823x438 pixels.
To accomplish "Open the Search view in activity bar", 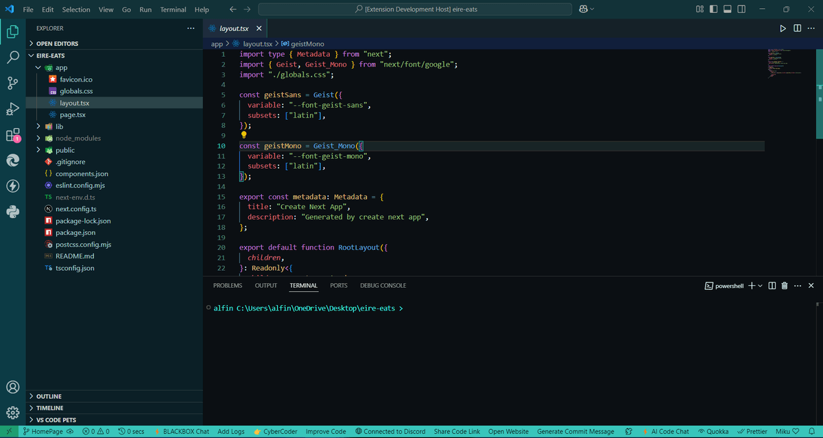I will [12, 58].
